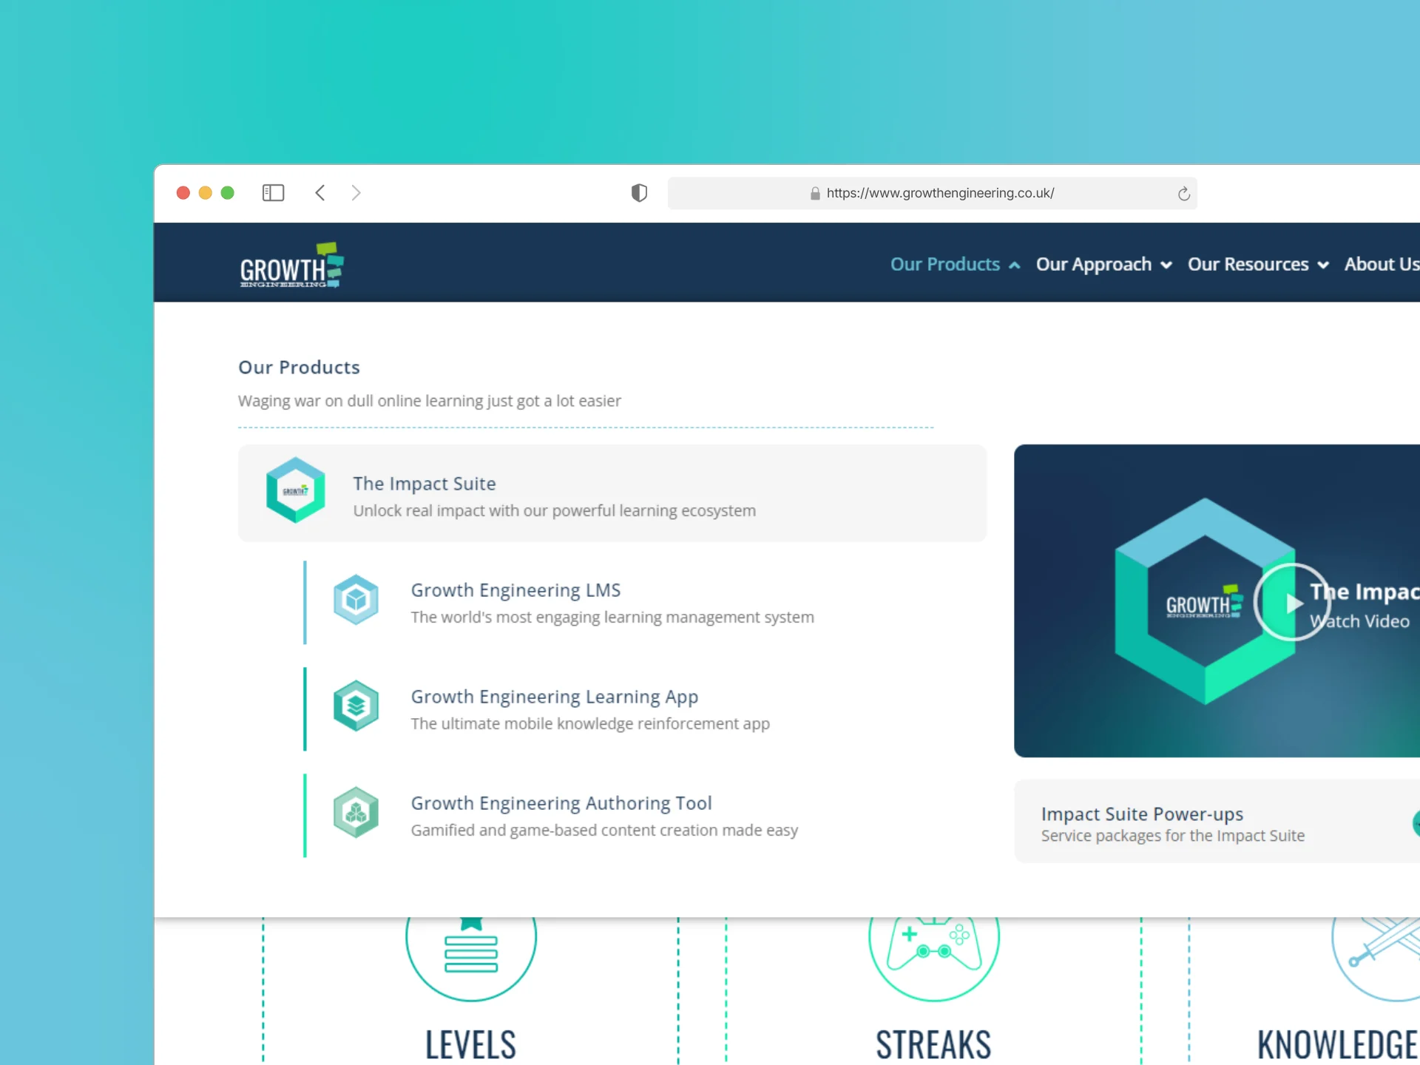This screenshot has width=1420, height=1065.
Task: Expand the Our Resources dropdown
Action: pyautogui.click(x=1257, y=265)
